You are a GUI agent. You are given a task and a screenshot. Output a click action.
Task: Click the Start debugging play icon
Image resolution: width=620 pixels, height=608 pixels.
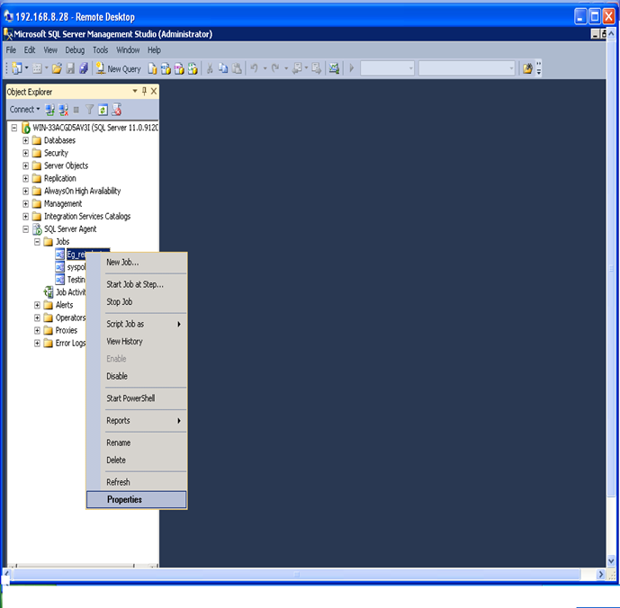click(x=351, y=68)
